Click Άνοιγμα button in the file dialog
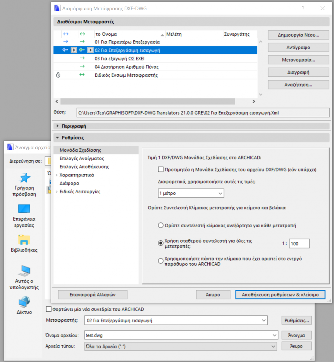Image resolution: width=334 pixels, height=362 pixels. 297,335
